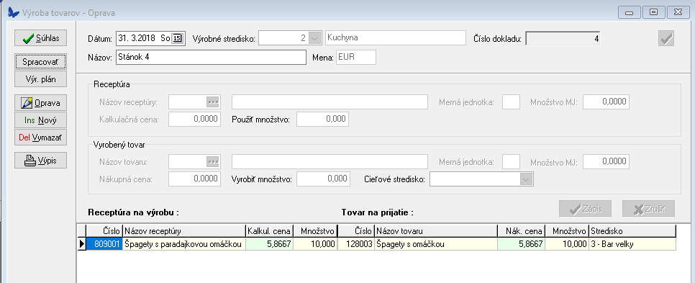Click the row indicator arrow in the table
Image resolution: width=695 pixels, height=283 pixels.
click(x=82, y=244)
